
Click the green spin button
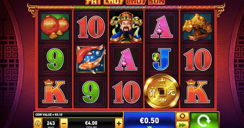(x=204, y=120)
